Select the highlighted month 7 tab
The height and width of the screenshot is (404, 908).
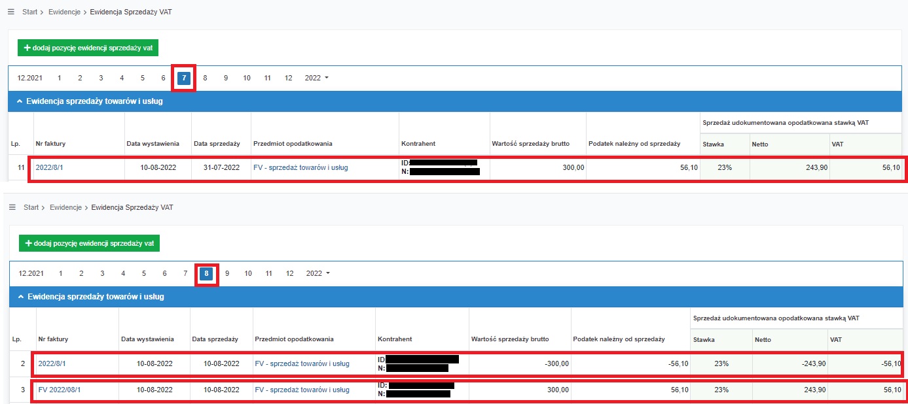(x=184, y=78)
